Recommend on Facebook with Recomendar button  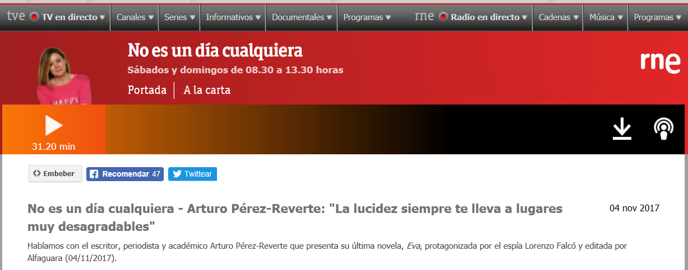coord(125,174)
